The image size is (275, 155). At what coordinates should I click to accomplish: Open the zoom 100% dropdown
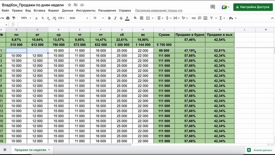26,18
